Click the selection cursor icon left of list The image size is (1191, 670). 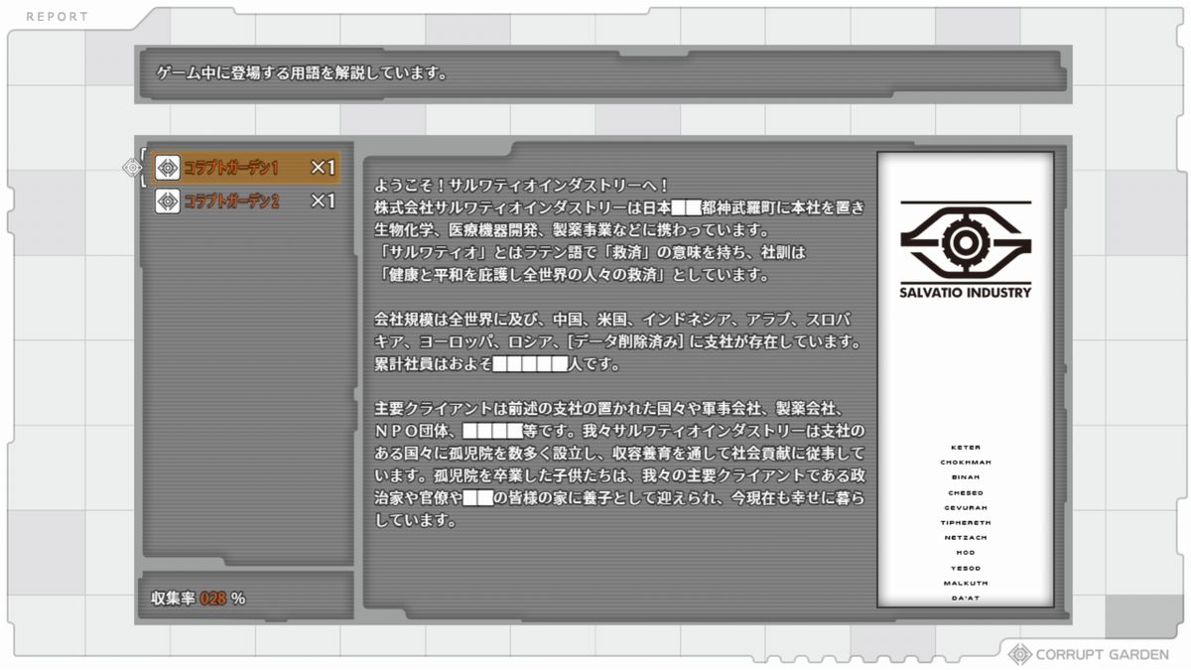click(x=132, y=168)
